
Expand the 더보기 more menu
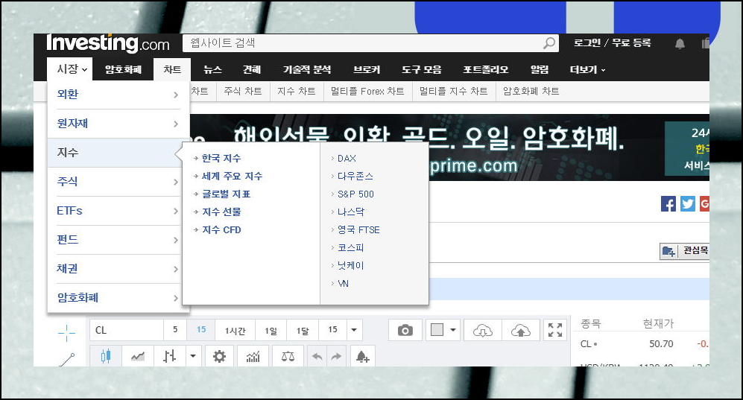(587, 69)
